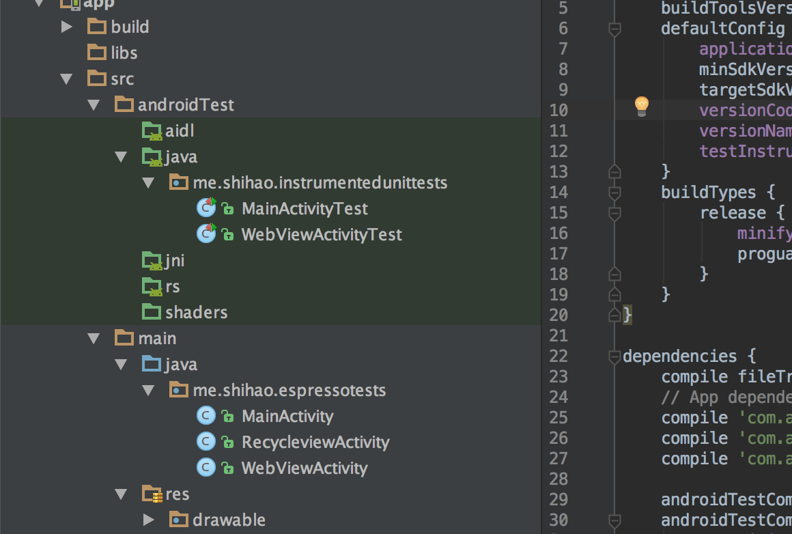The height and width of the screenshot is (534, 792).
Task: Click the aidl test folder icon
Action: tap(152, 131)
